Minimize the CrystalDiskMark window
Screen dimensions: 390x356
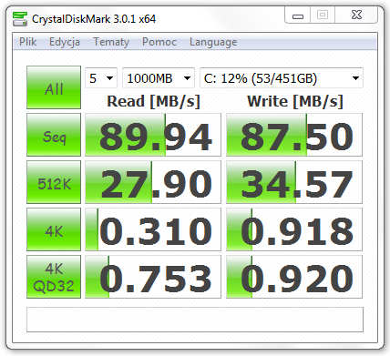click(x=298, y=15)
